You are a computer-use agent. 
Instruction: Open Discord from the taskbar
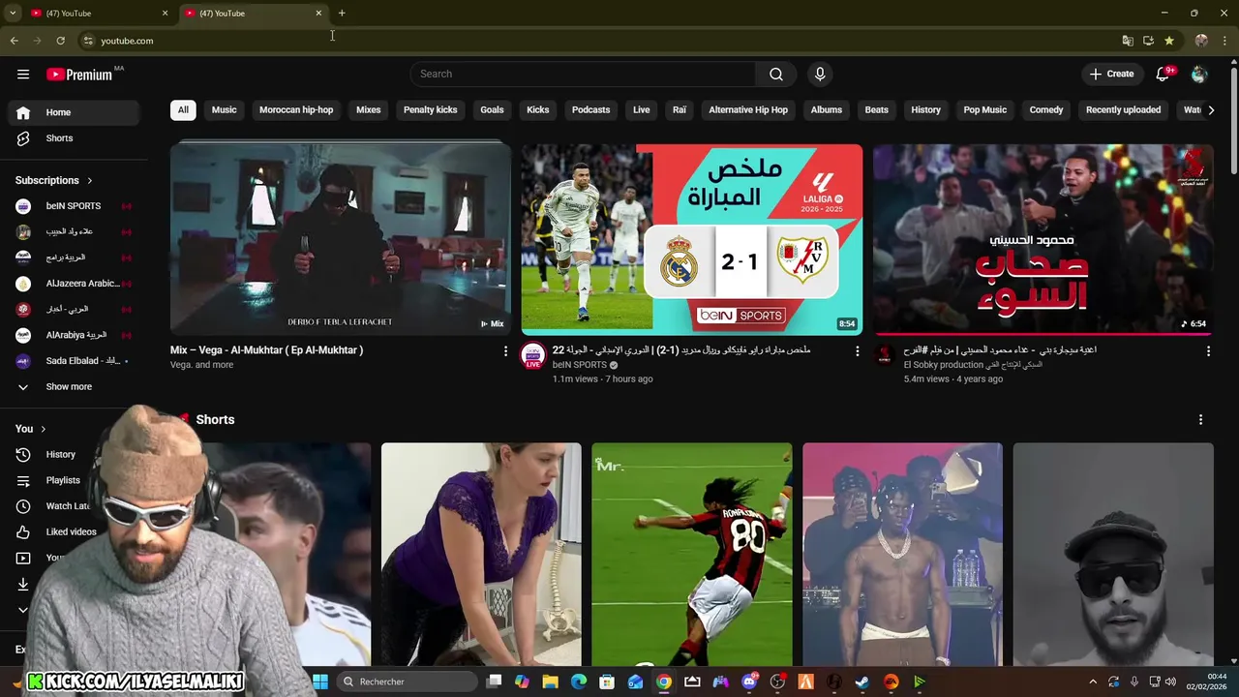(x=749, y=682)
